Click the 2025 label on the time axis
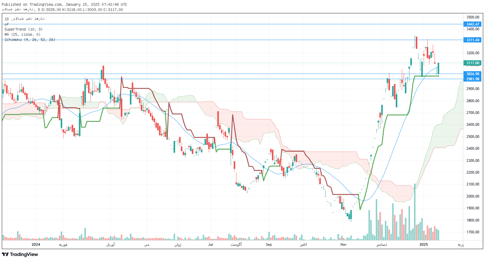Viewport: 485px width, 260px height. (x=424, y=245)
